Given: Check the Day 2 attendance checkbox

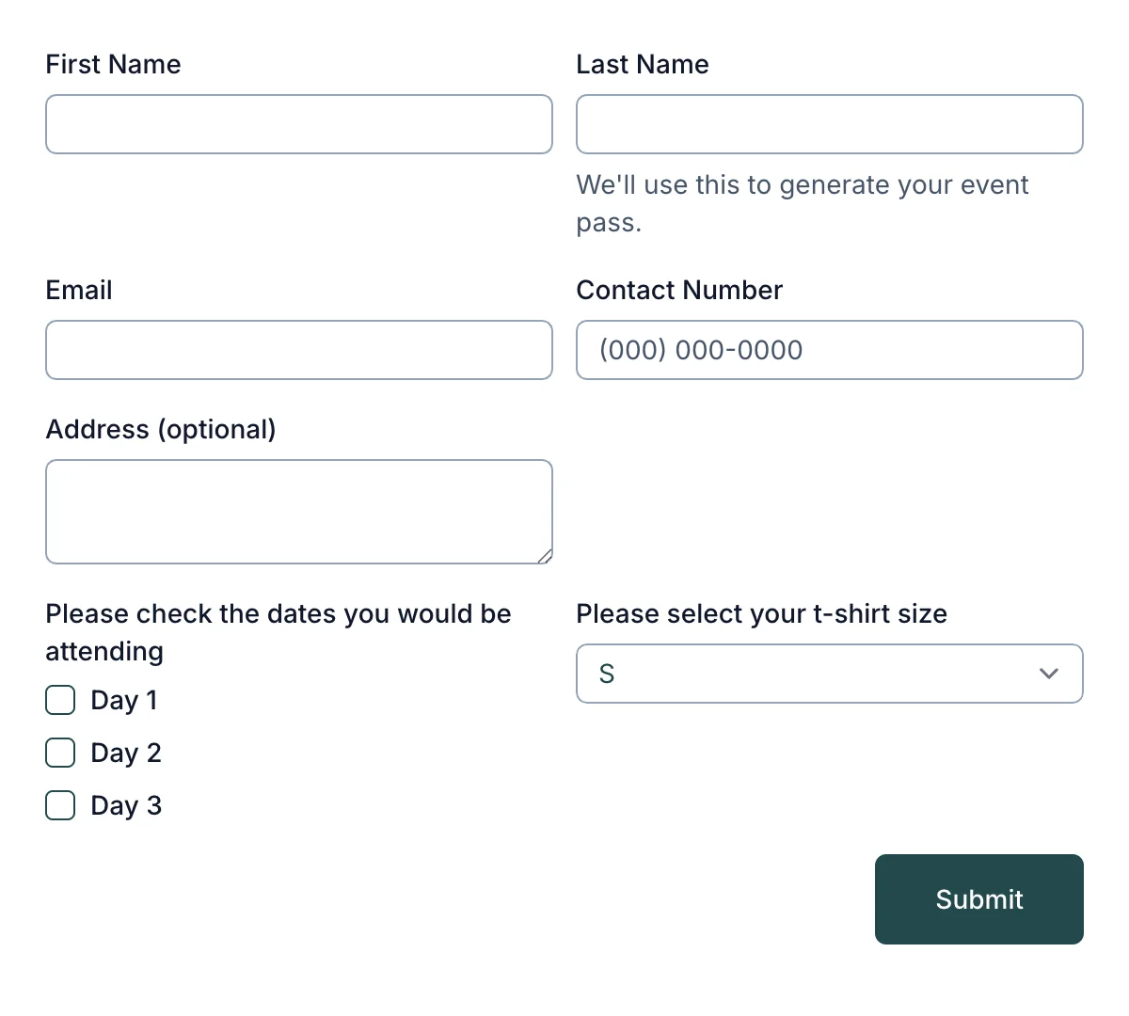Looking at the screenshot, I should point(59,753).
